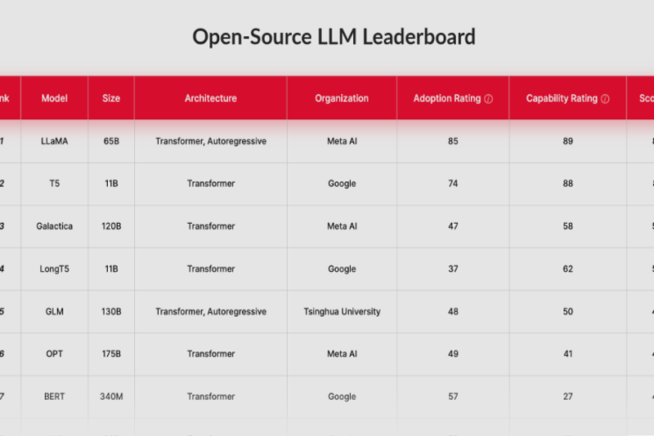Image resolution: width=654 pixels, height=436 pixels.
Task: Click the Adoption Rating info icon
Action: (x=488, y=99)
